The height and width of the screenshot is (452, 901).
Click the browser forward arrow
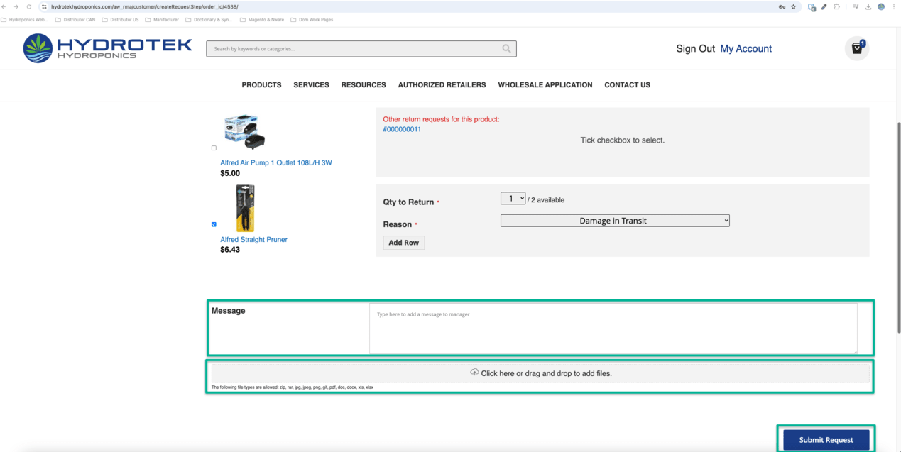click(16, 6)
